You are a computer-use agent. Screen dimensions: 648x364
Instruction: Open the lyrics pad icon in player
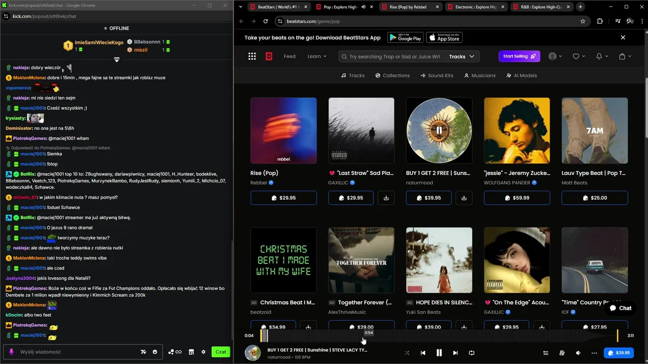562,353
